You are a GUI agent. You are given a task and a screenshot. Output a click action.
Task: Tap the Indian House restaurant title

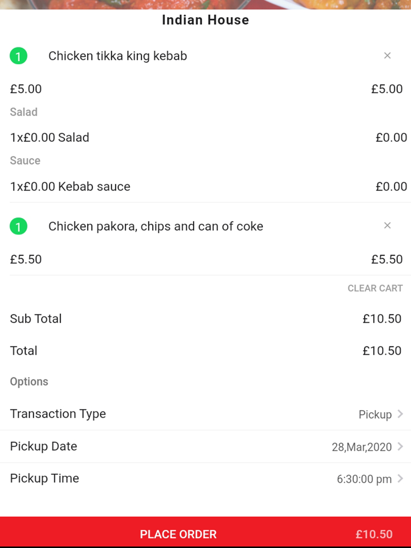coord(205,20)
